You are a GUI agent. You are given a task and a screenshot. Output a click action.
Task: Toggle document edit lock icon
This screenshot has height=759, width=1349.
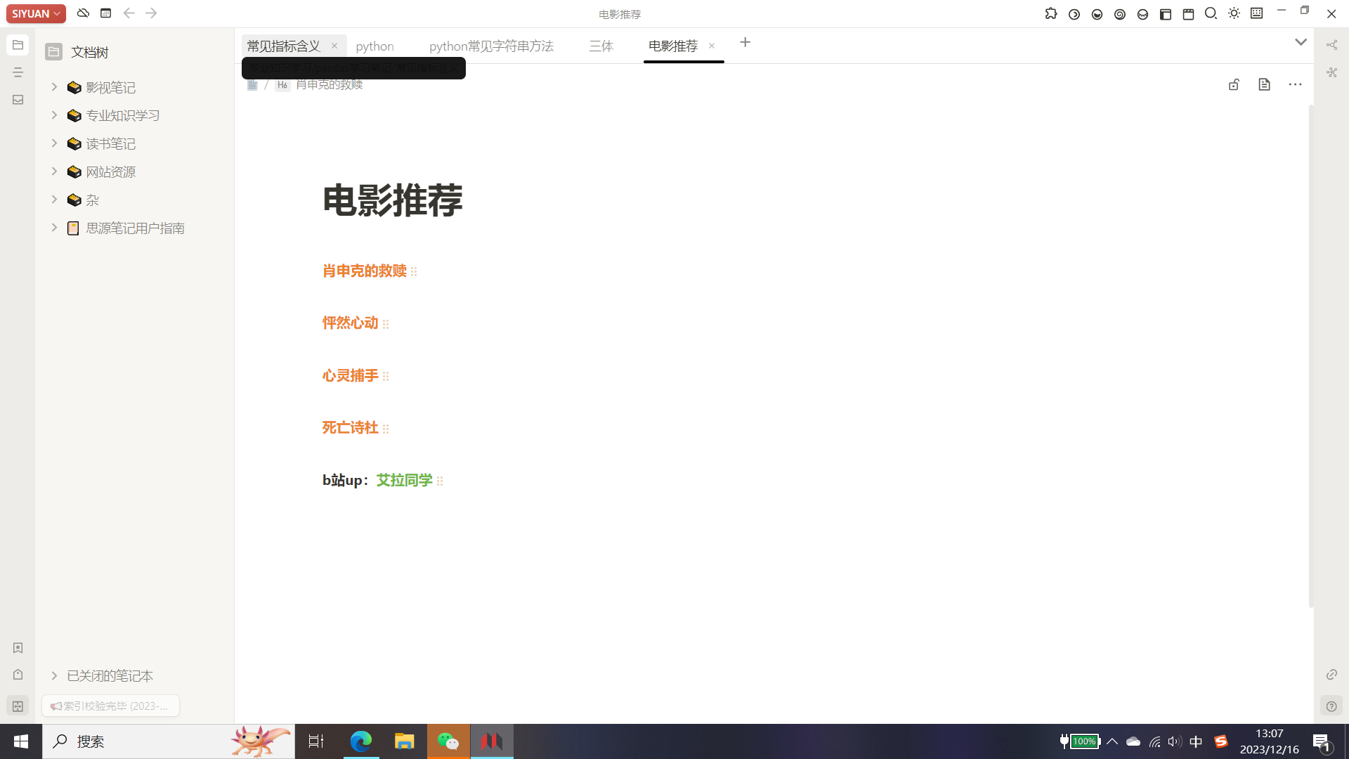point(1234,84)
